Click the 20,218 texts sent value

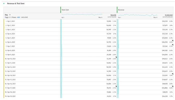pyautogui.click(x=109, y=54)
